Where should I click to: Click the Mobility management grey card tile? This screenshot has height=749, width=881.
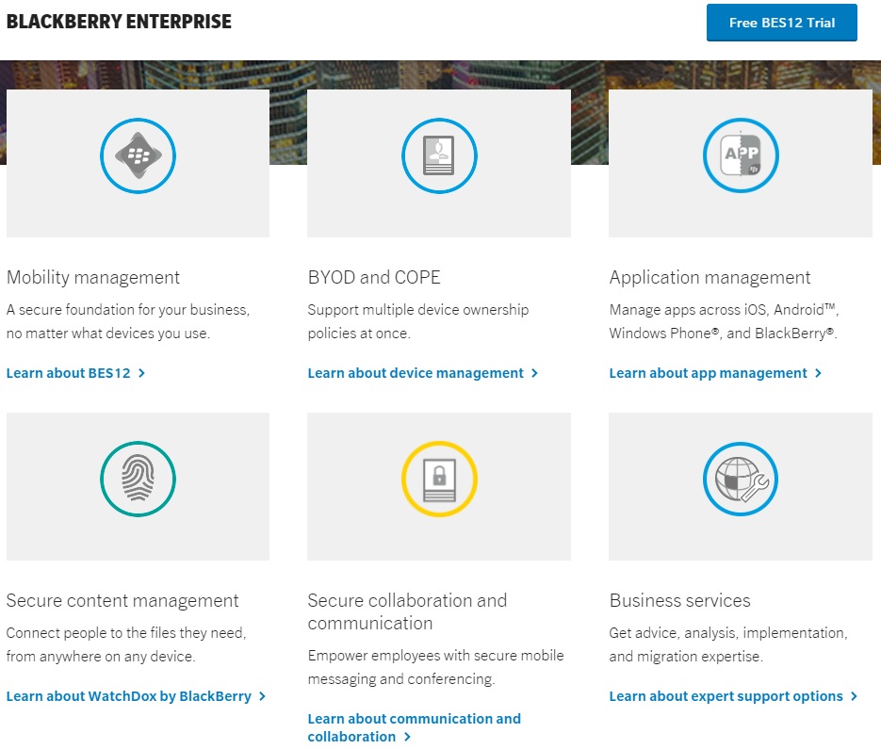[139, 163]
